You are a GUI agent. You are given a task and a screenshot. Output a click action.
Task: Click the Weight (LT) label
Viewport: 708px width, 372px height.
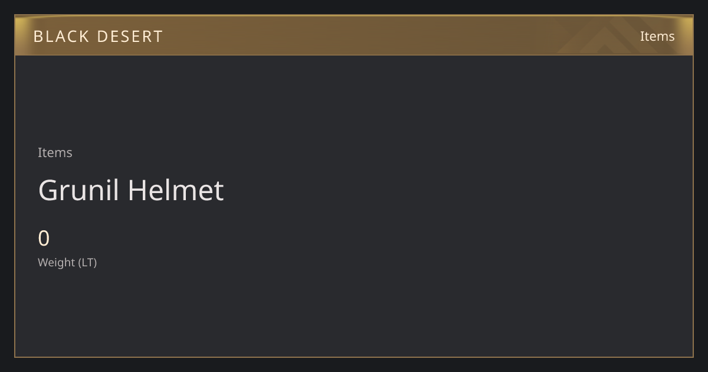coord(67,262)
